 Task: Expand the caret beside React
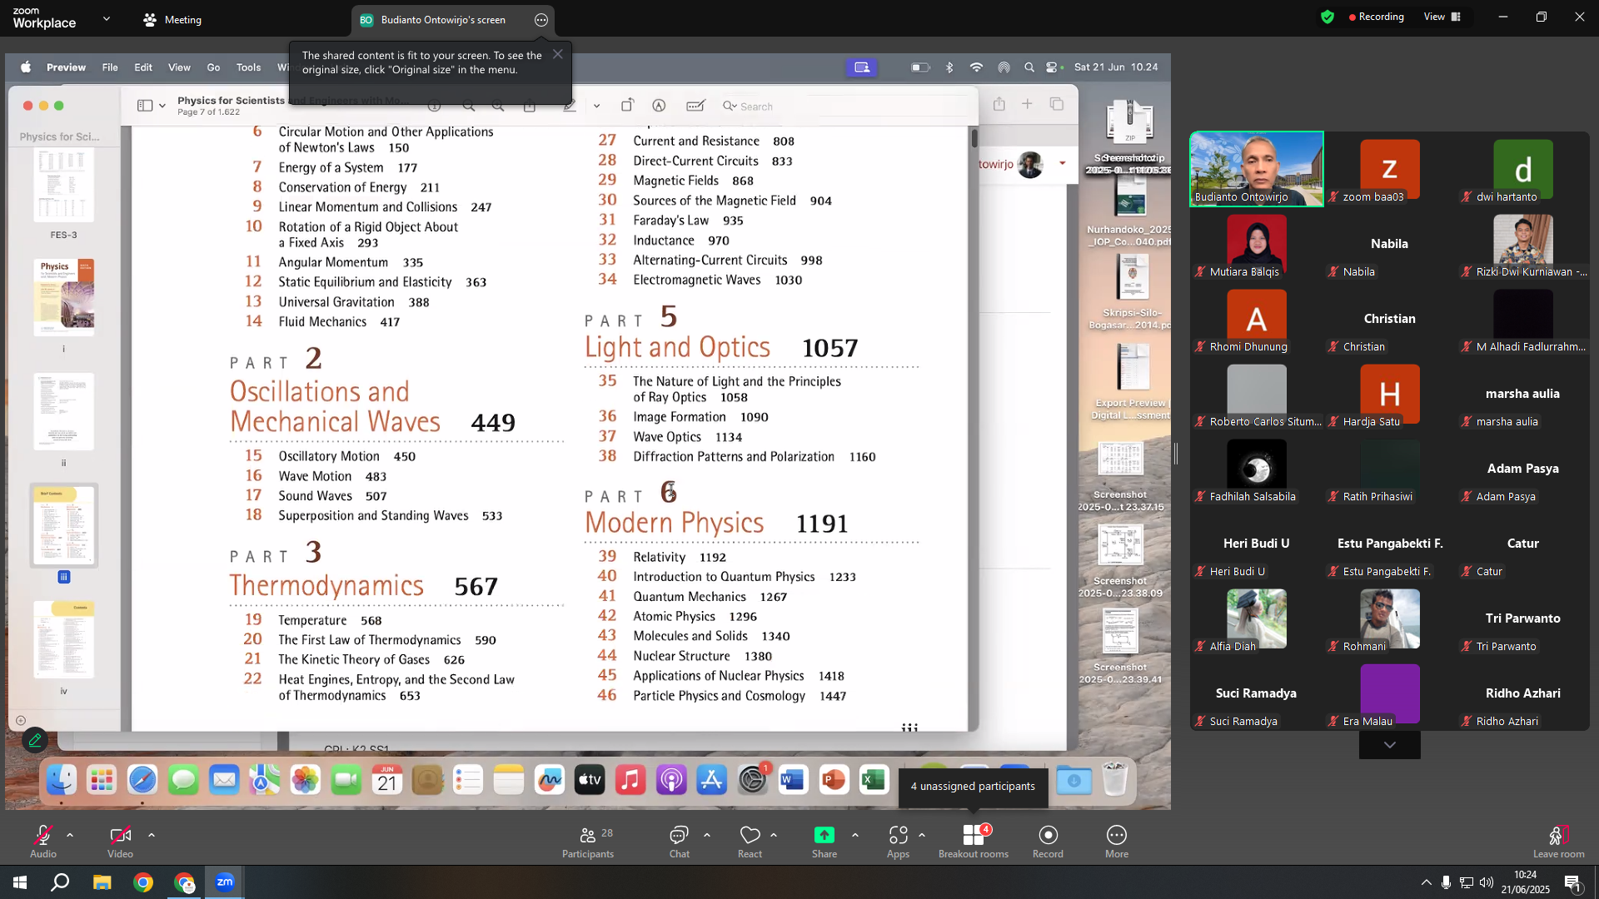(774, 834)
